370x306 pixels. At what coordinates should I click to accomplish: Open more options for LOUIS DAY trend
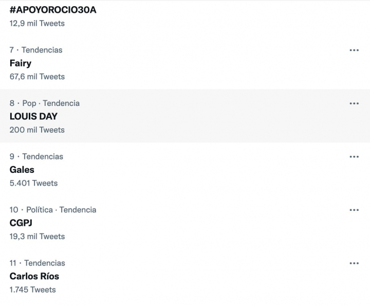point(354,103)
